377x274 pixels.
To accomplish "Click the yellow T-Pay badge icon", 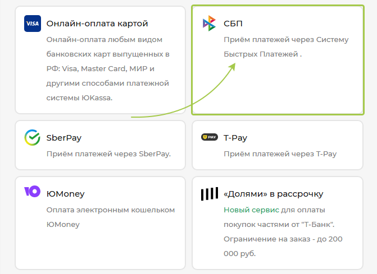I will pos(209,137).
